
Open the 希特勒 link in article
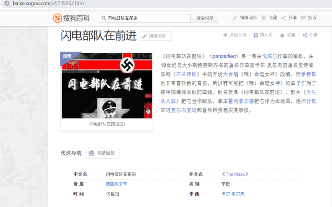click(309, 74)
